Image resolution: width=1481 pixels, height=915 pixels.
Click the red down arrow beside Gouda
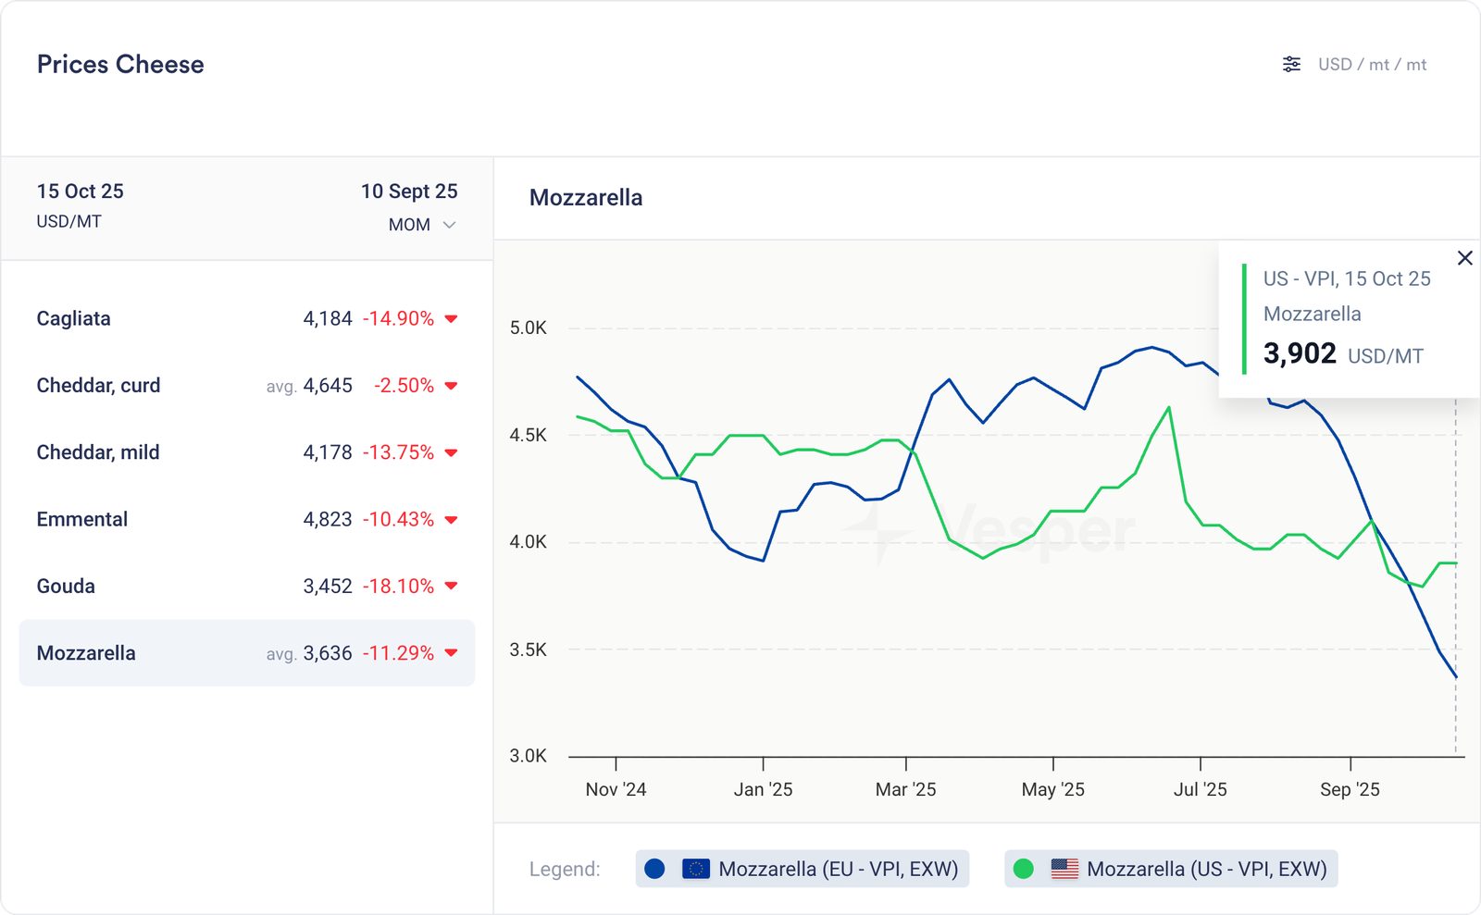tap(451, 587)
